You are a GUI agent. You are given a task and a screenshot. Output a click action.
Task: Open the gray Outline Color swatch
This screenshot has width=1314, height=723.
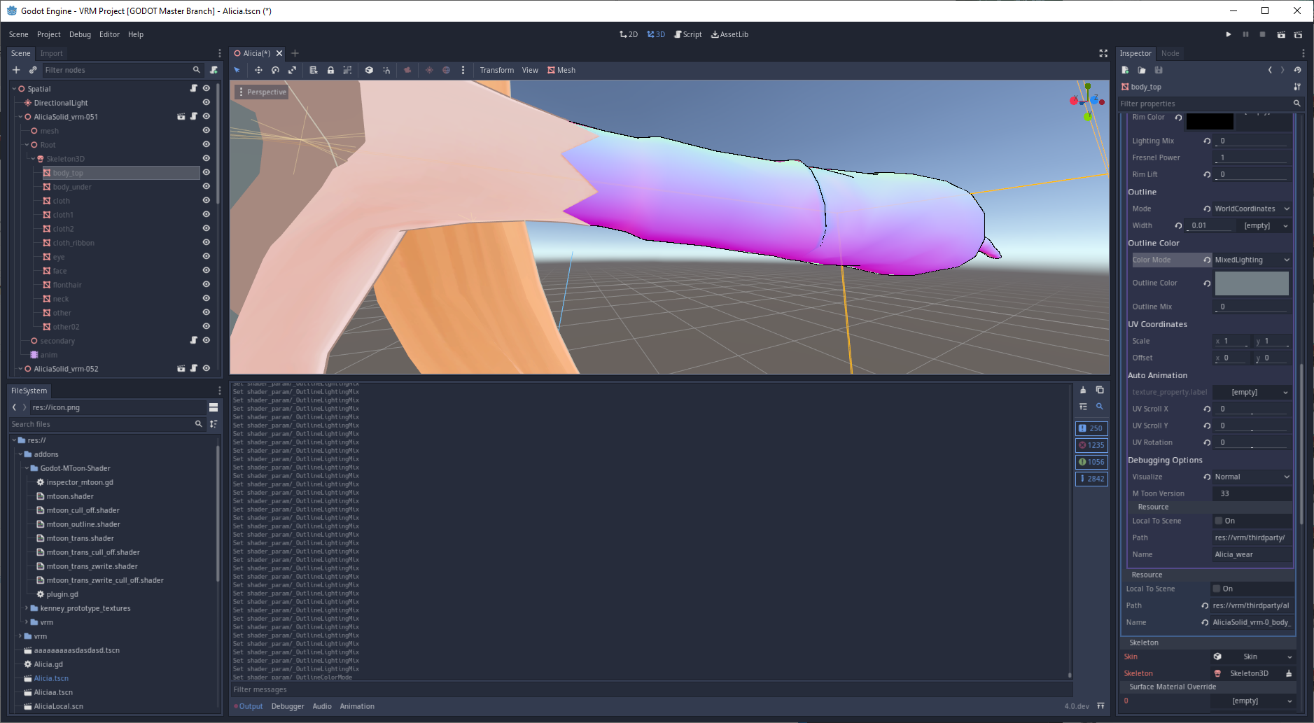tap(1252, 283)
